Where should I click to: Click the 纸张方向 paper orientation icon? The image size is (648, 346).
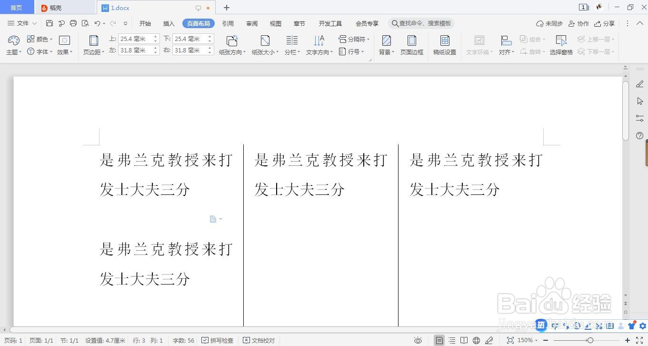232,40
